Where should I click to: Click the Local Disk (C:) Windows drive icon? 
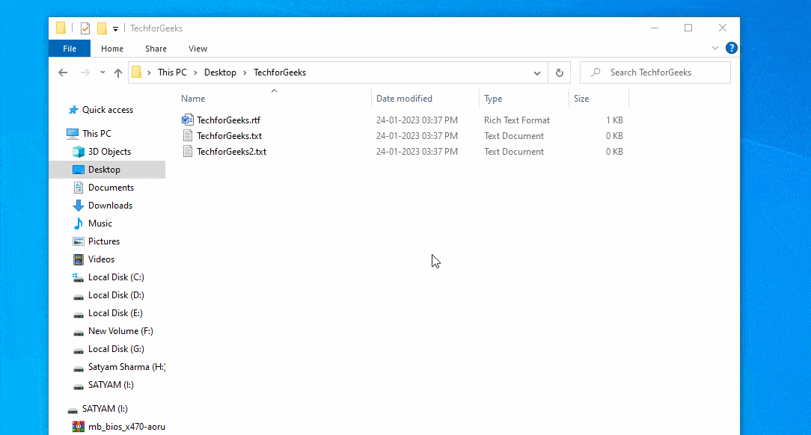(78, 278)
